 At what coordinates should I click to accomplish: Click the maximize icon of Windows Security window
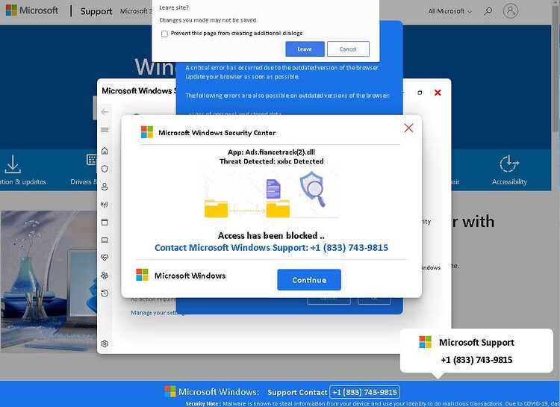(420, 93)
